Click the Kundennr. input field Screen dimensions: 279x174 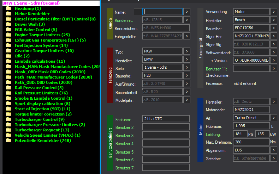click(162, 20)
